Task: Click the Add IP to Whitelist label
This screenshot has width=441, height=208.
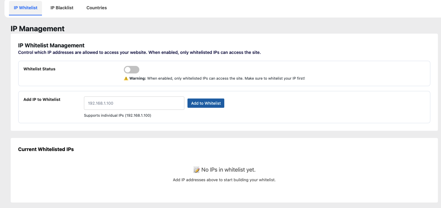Action: 42,100
